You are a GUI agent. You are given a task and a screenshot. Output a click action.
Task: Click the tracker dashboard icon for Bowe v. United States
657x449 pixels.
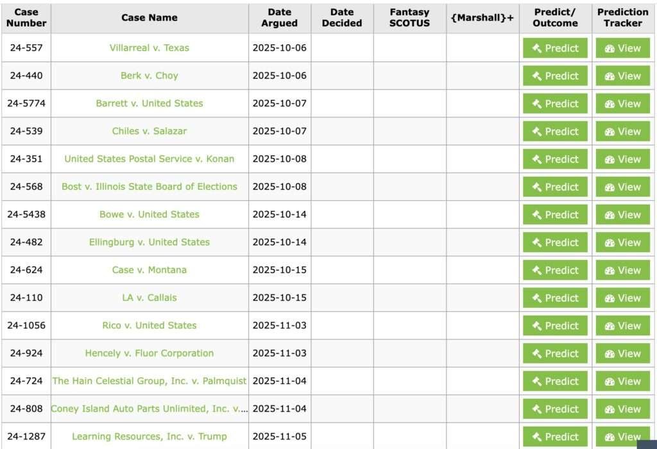pyautogui.click(x=610, y=215)
